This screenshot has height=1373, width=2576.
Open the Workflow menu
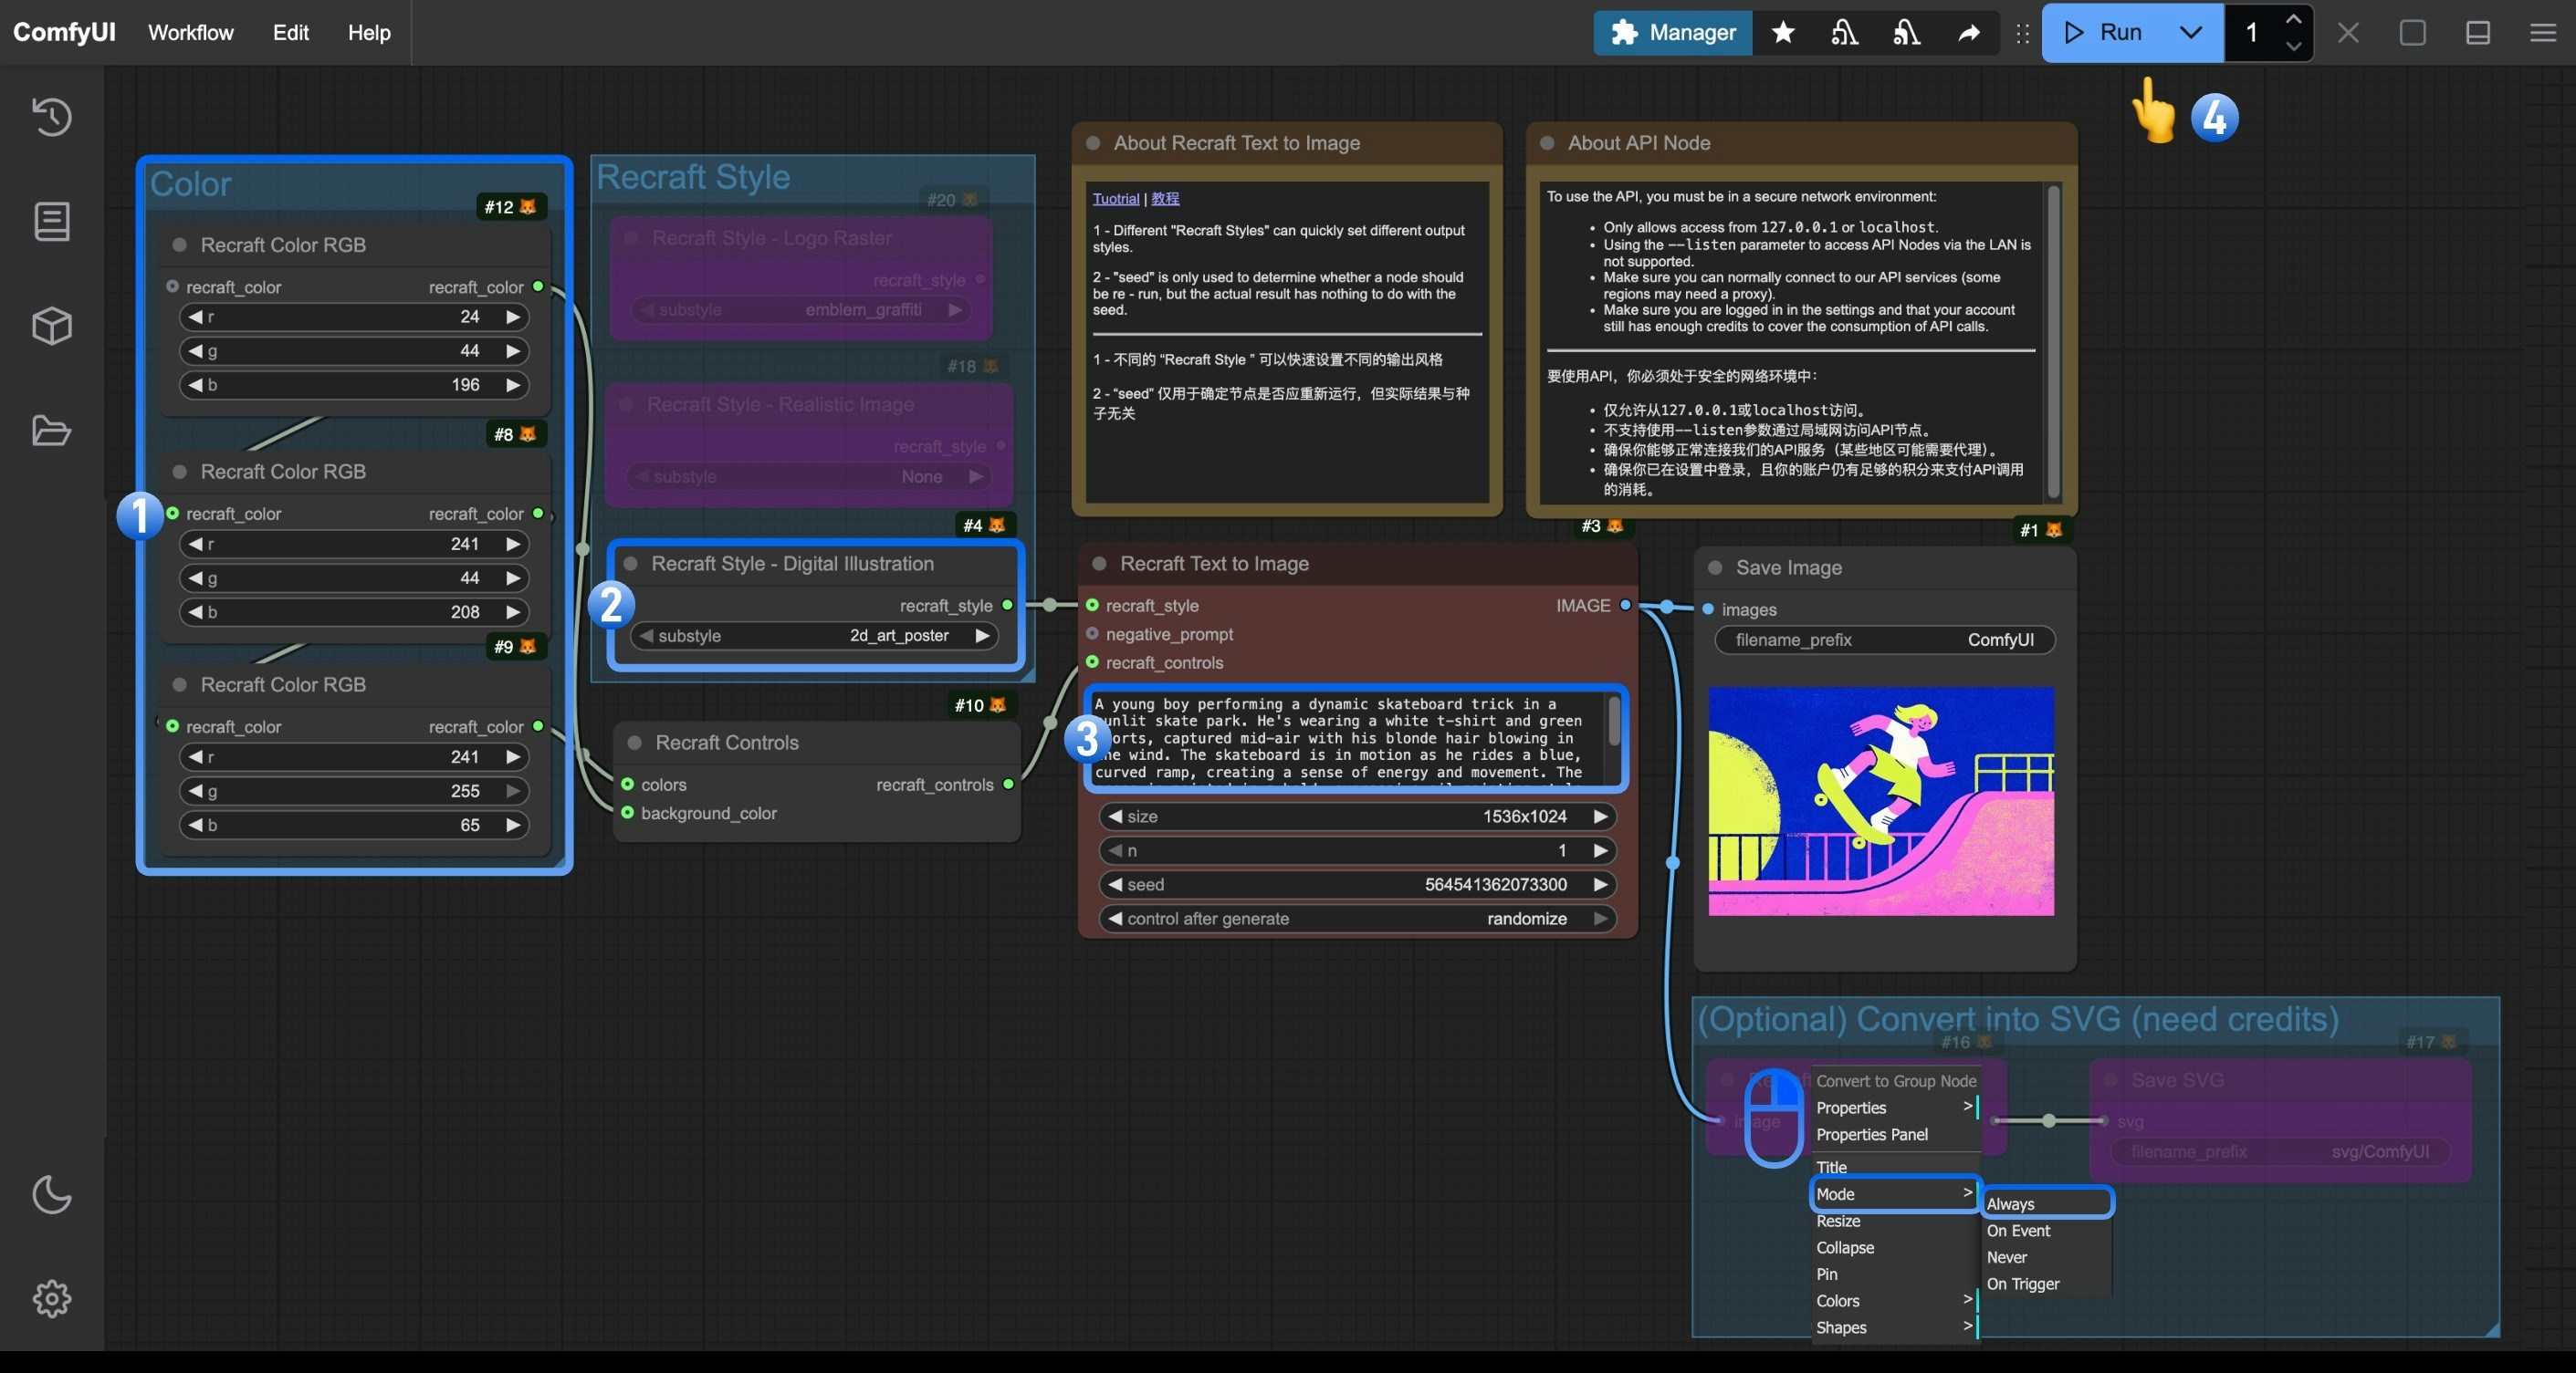[x=190, y=33]
